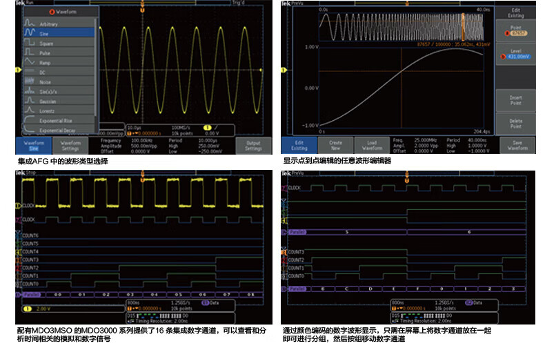Image resolution: width=545 pixels, height=348 pixels.
Task: Open Output Settings menu
Action: [x=254, y=145]
